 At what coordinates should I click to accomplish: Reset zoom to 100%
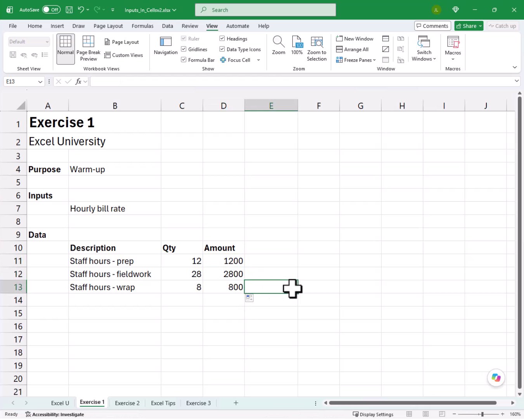pos(297,45)
